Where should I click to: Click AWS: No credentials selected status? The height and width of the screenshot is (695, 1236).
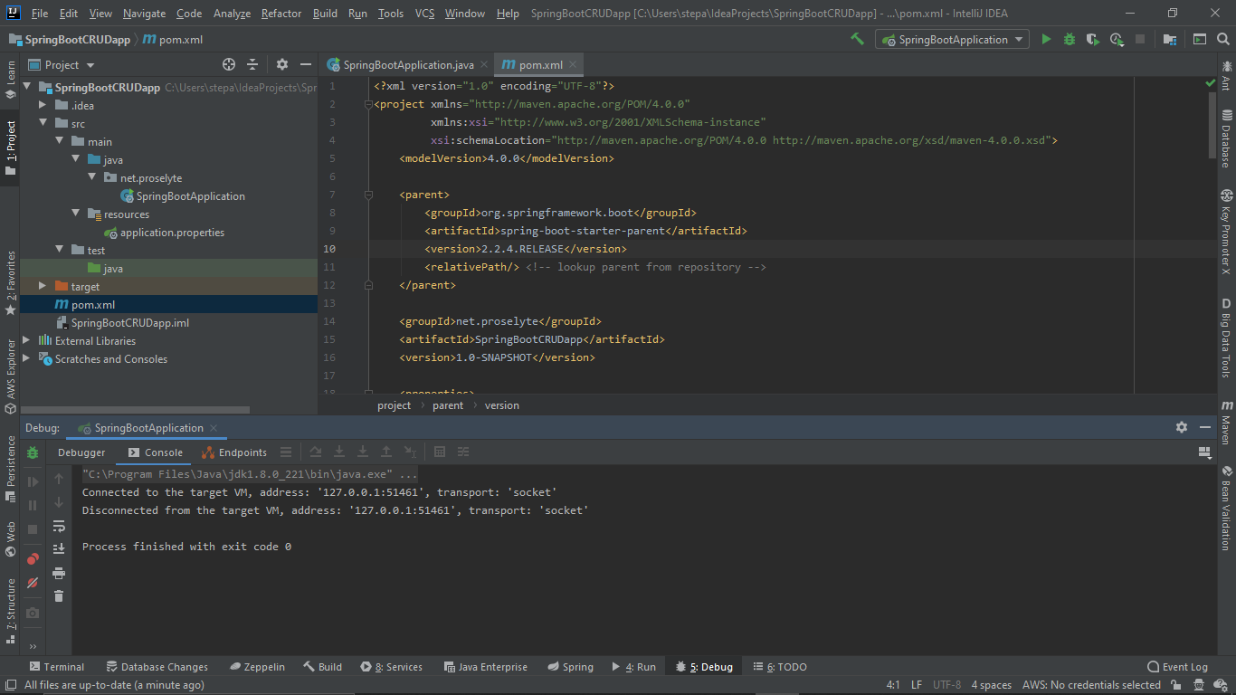[x=1091, y=685]
